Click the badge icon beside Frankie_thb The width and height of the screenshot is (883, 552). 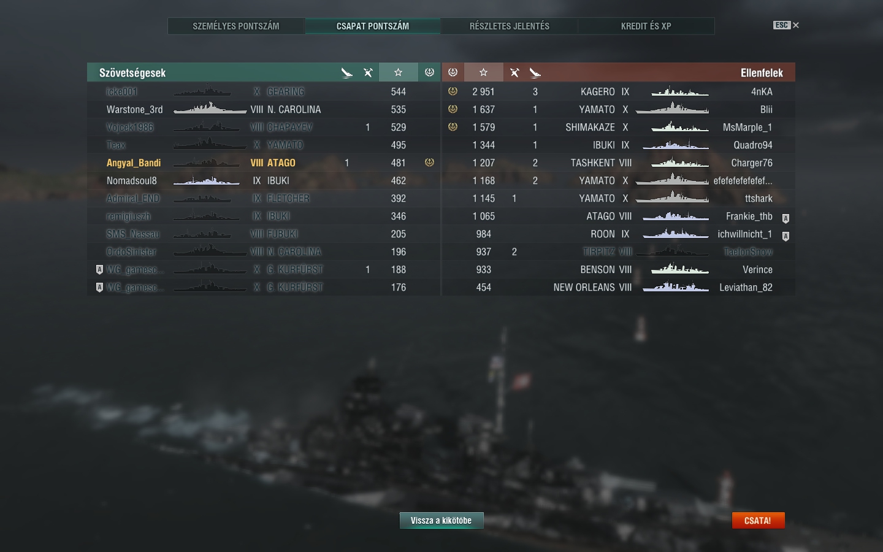pos(786,218)
